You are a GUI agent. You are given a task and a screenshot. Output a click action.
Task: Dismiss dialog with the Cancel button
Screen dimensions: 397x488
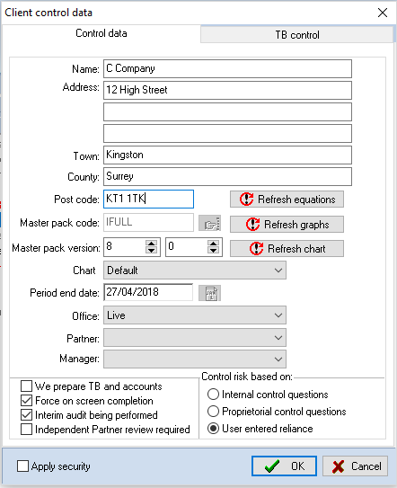[x=356, y=466]
